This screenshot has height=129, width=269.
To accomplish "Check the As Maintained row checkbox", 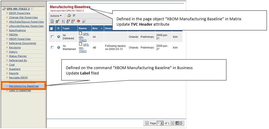I will pyautogui.click(x=52, y=48).
